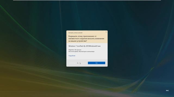The width and height of the screenshot is (174, 97).
Task: Click the Разрешить этому приложению question text
Action: pos(86,39)
